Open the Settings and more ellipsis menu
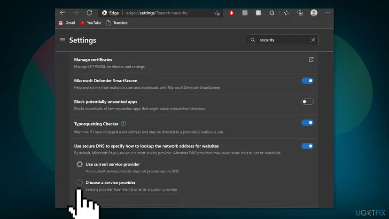Screen dimensions: 389x219 tap(328, 13)
